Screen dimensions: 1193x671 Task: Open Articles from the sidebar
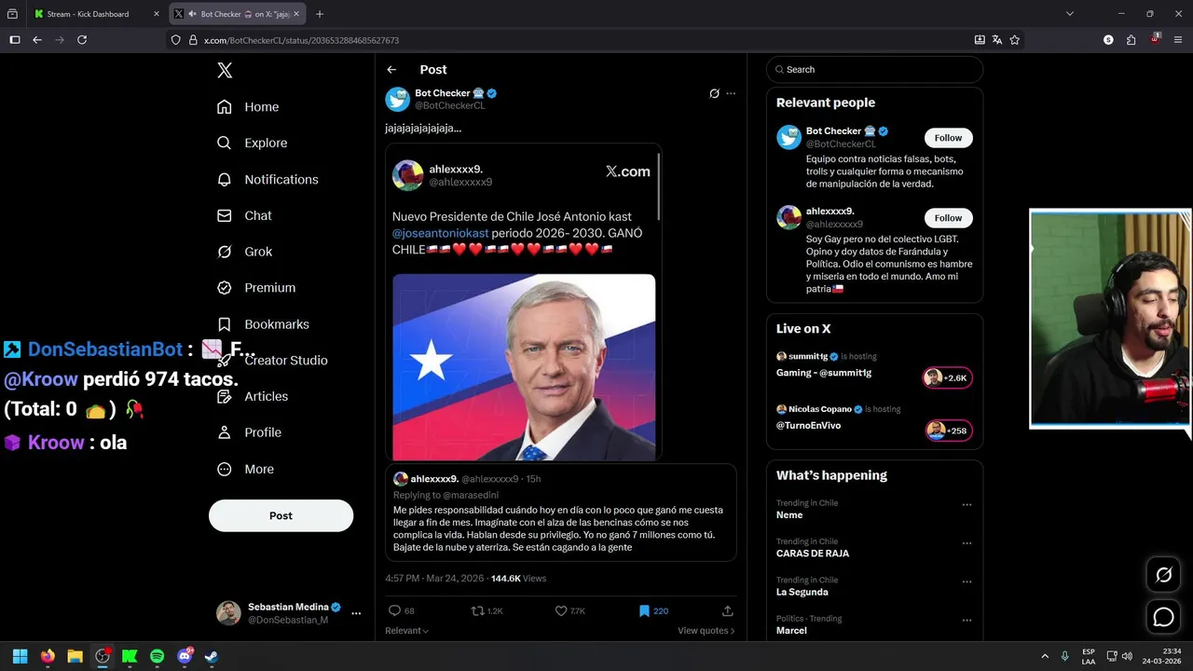click(253, 396)
